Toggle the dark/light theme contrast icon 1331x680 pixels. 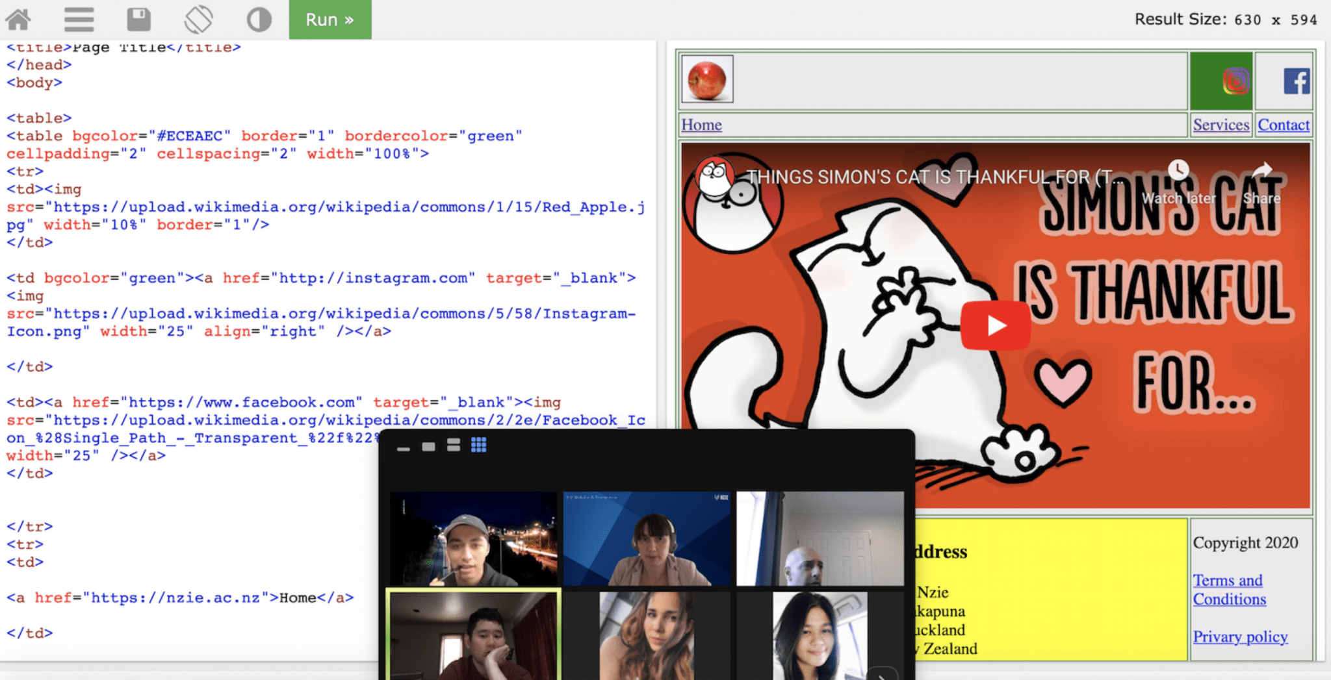click(259, 19)
